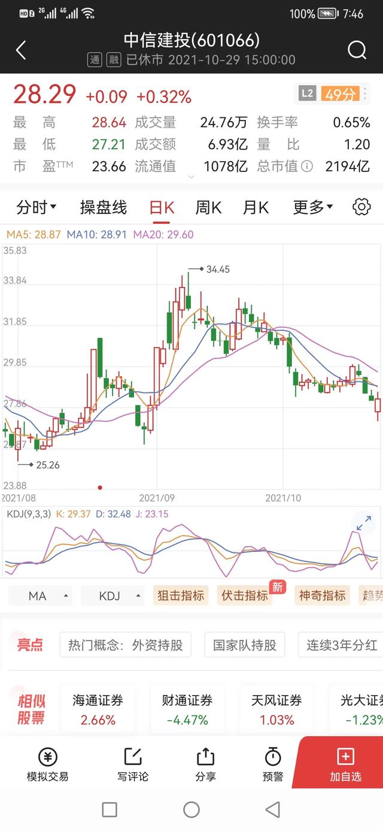Tap info icon beside 总市值
Image resolution: width=383 pixels, height=831 pixels.
coord(307,167)
